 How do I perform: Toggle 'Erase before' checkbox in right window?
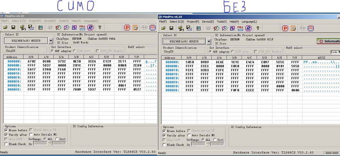tap(164, 131)
